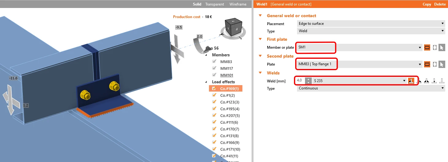Switch to Wireframe view mode
Viewport: 448px width, 162px height.
coord(238,4)
